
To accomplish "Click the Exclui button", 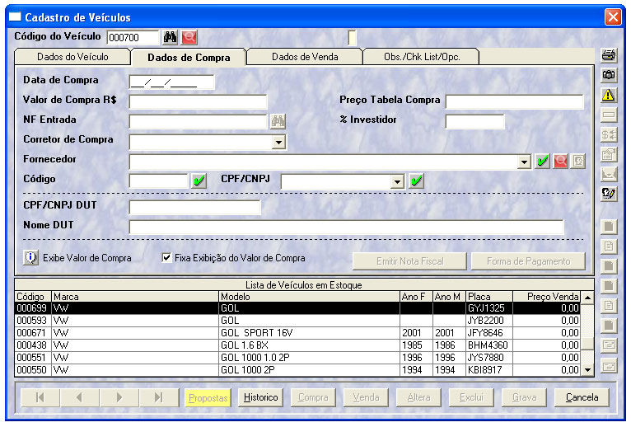I will click(x=471, y=397).
